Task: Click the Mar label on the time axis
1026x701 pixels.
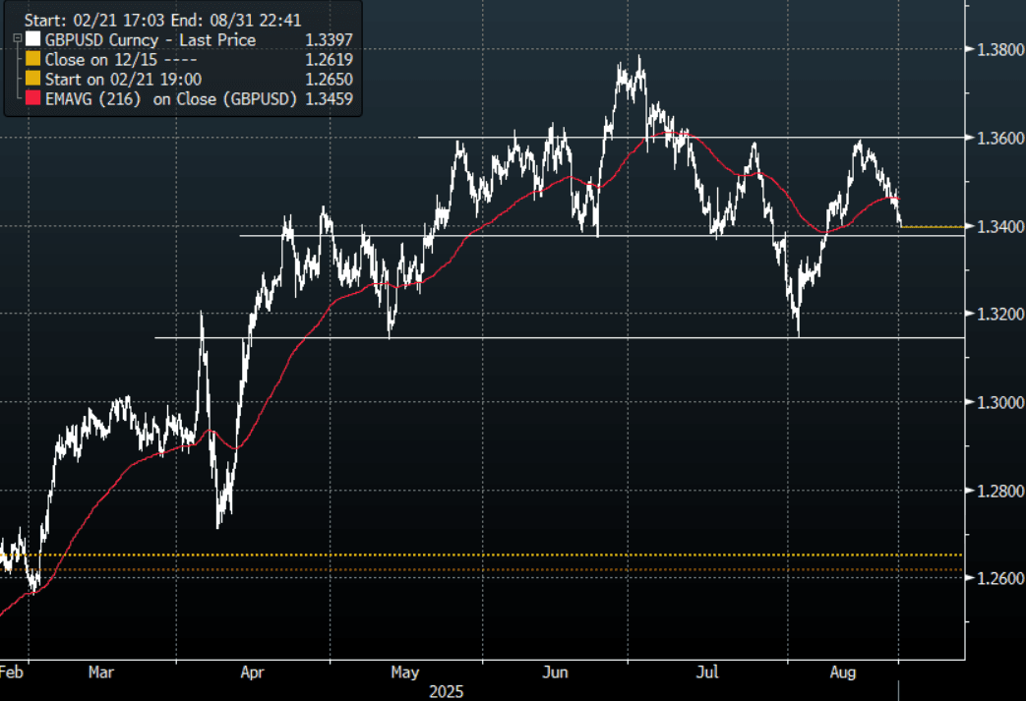Action: [x=102, y=673]
